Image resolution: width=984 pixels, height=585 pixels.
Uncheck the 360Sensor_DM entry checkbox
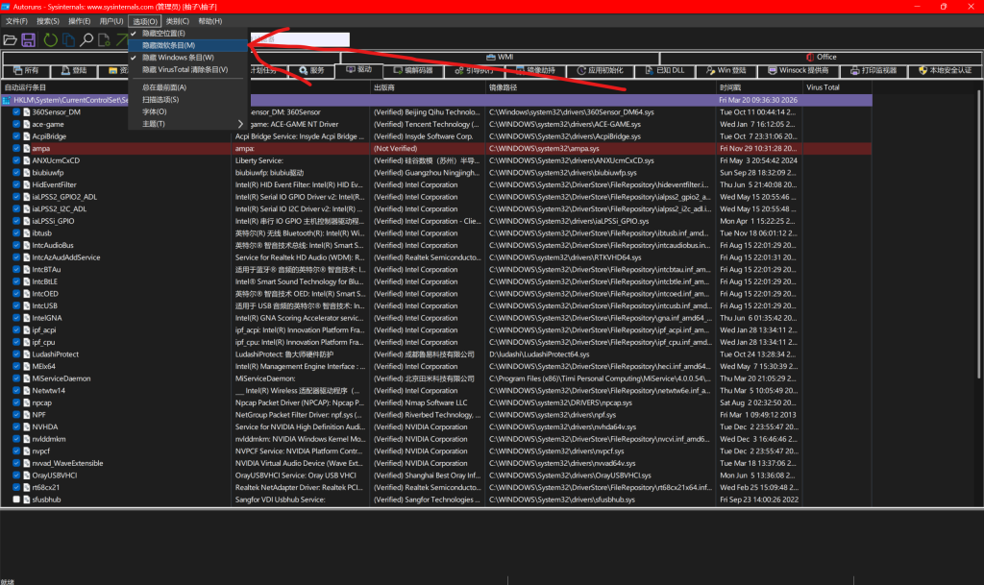(16, 111)
